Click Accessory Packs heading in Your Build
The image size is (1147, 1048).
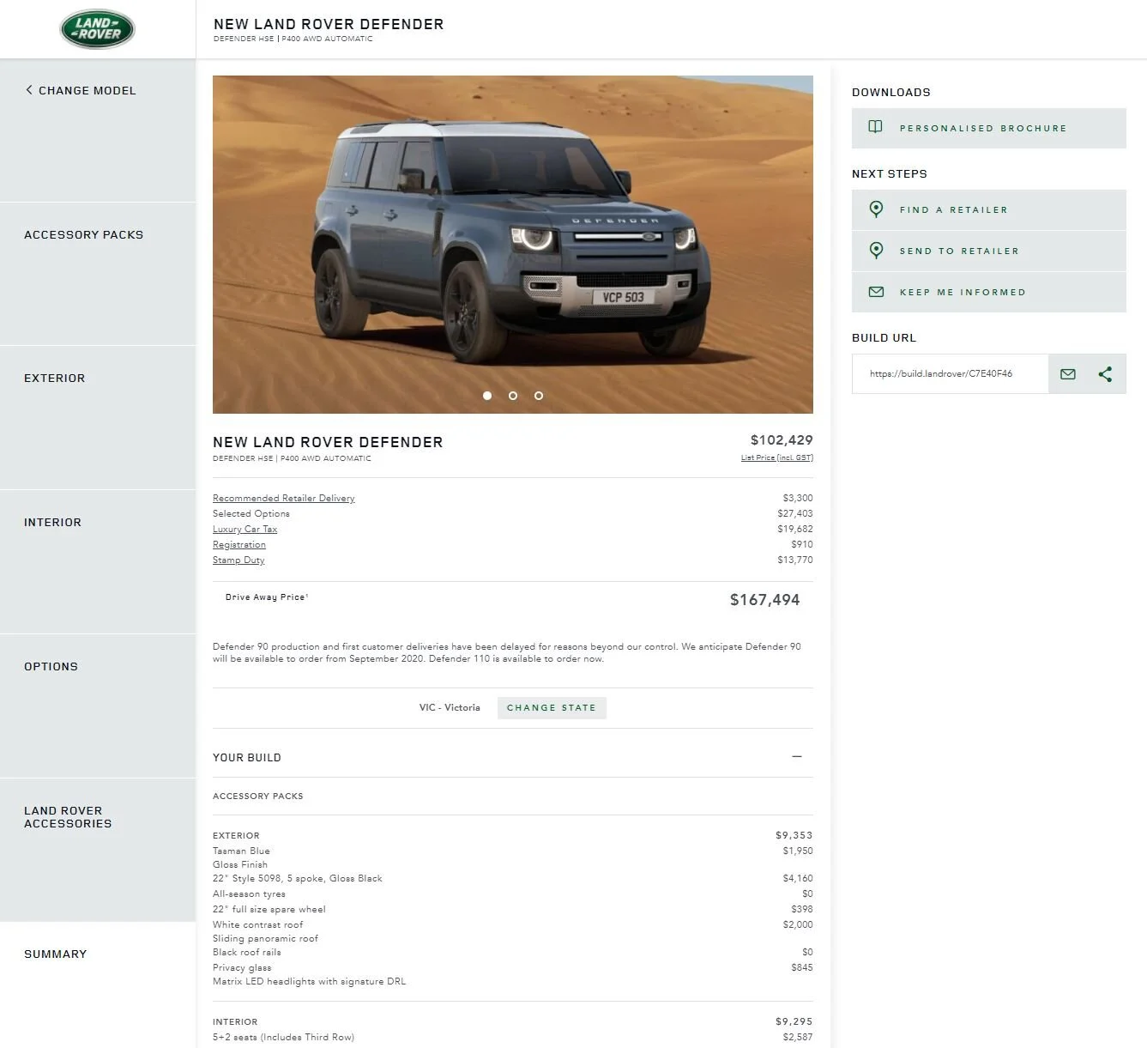(x=257, y=796)
